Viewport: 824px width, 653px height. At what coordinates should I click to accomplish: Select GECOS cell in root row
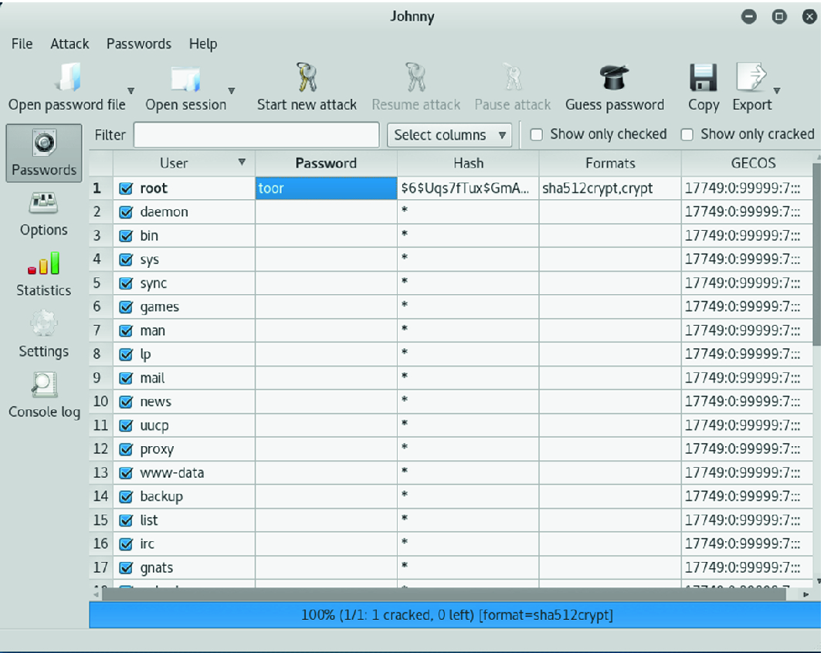(x=748, y=188)
